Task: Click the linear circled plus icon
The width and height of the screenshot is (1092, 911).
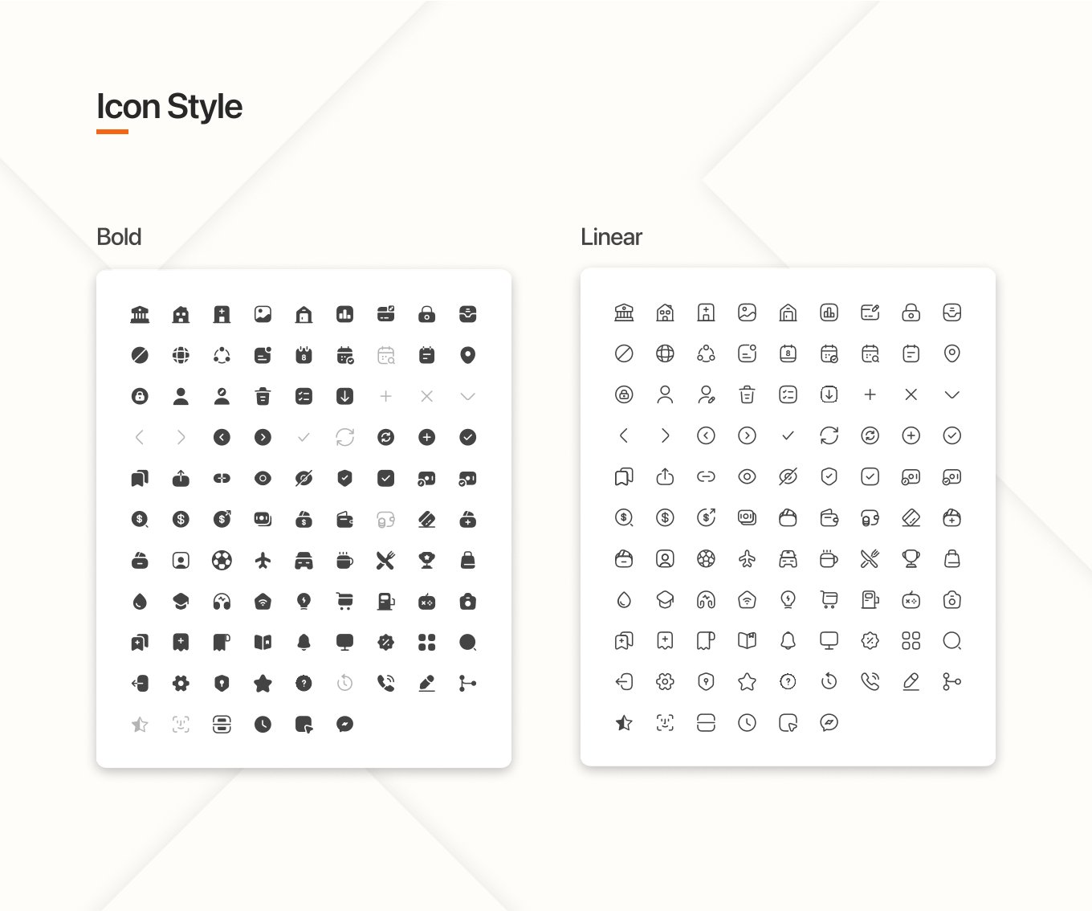Action: coord(911,435)
